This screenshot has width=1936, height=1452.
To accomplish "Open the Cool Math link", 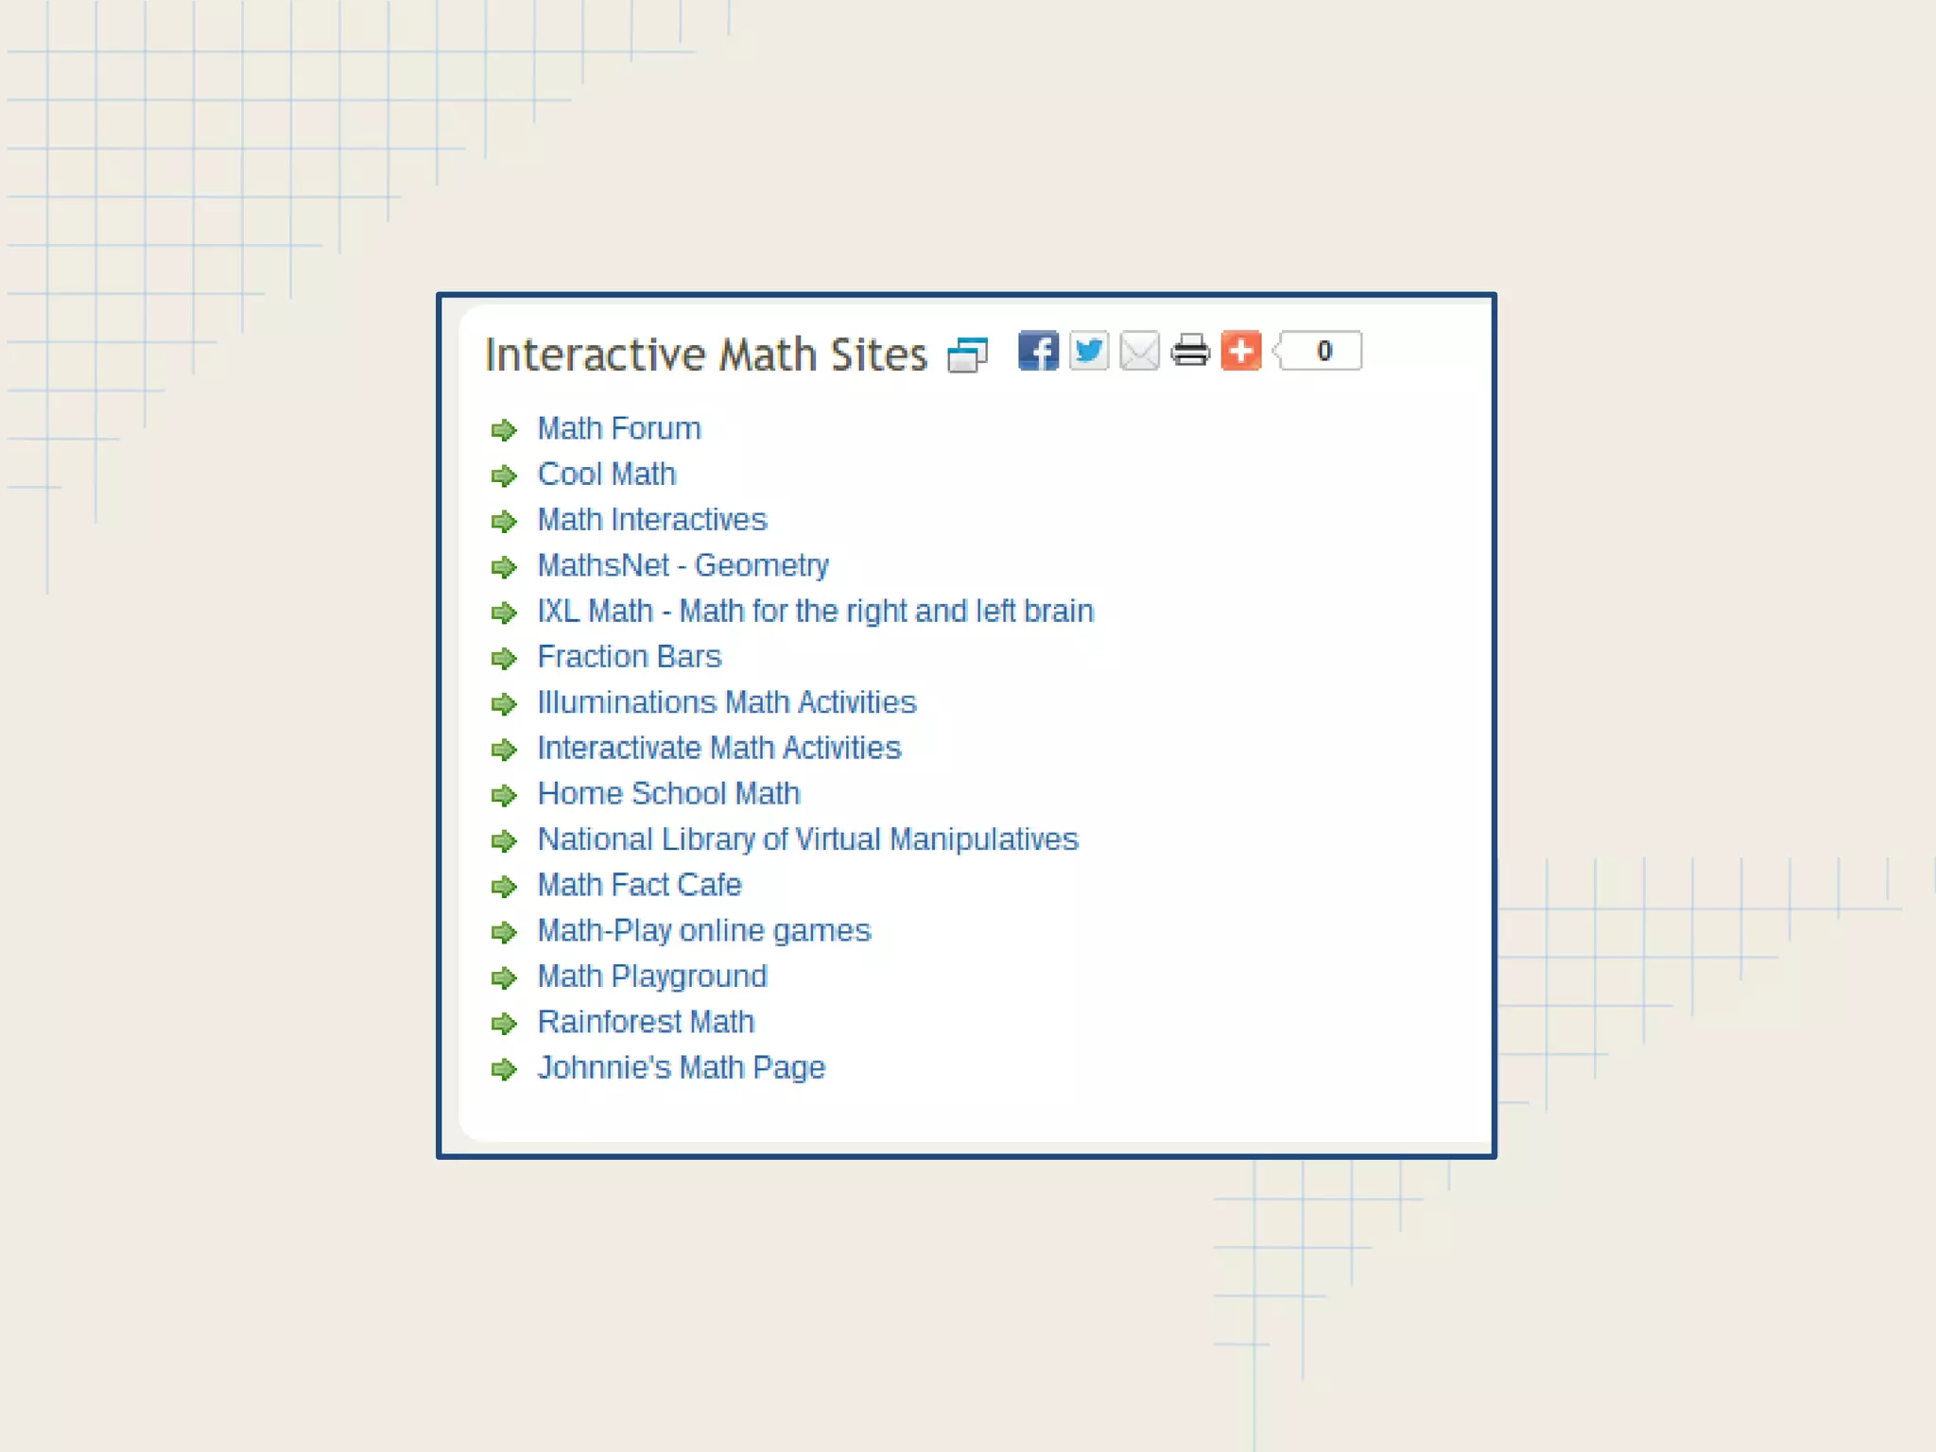I will (607, 474).
